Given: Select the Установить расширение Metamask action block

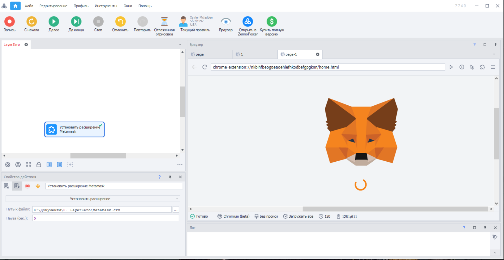Looking at the screenshot, I should (x=74, y=129).
